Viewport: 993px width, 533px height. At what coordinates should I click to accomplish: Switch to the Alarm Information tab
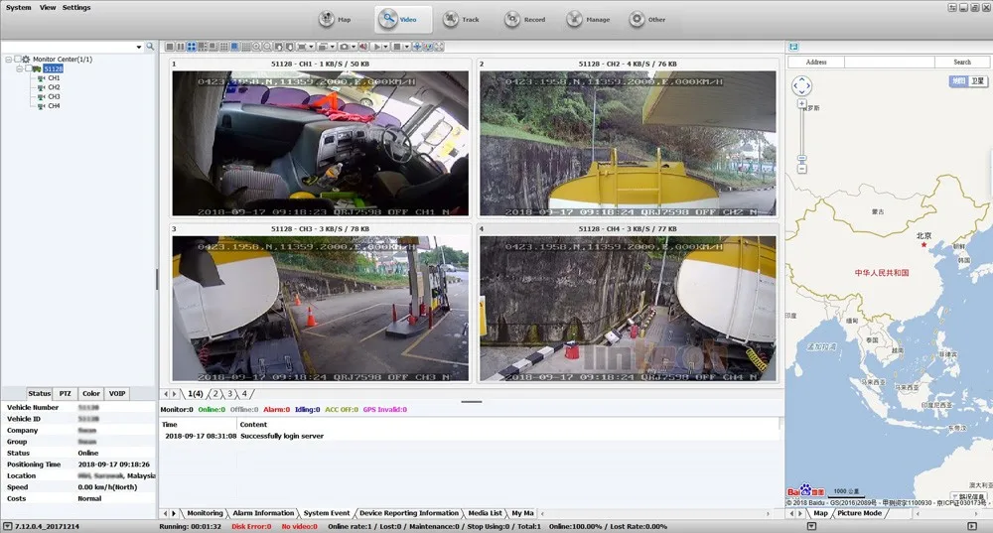point(263,513)
